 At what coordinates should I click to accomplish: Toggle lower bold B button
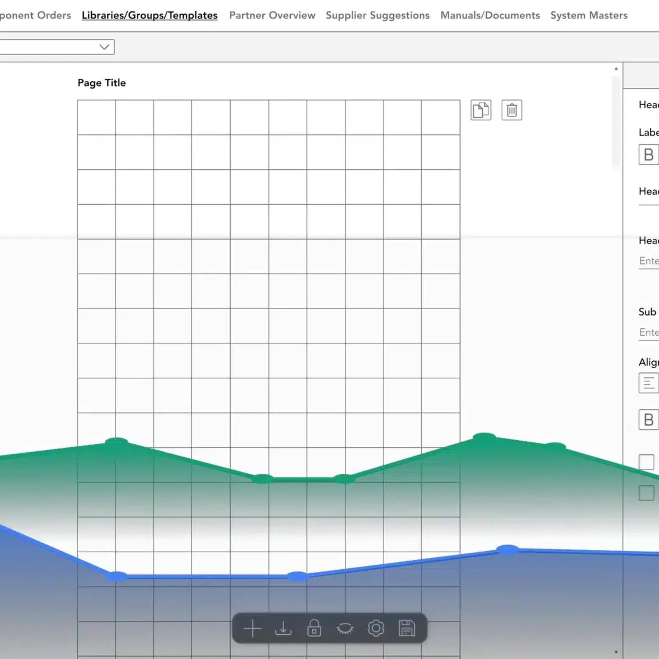pos(649,420)
